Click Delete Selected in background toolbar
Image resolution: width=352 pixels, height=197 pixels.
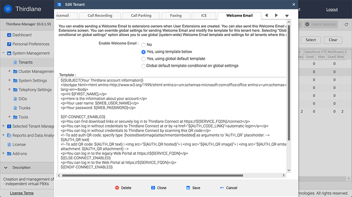[321, 24]
